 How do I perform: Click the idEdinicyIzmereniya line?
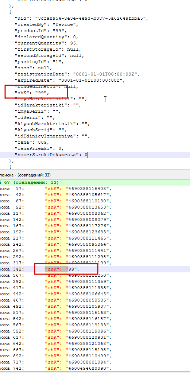point(52,136)
